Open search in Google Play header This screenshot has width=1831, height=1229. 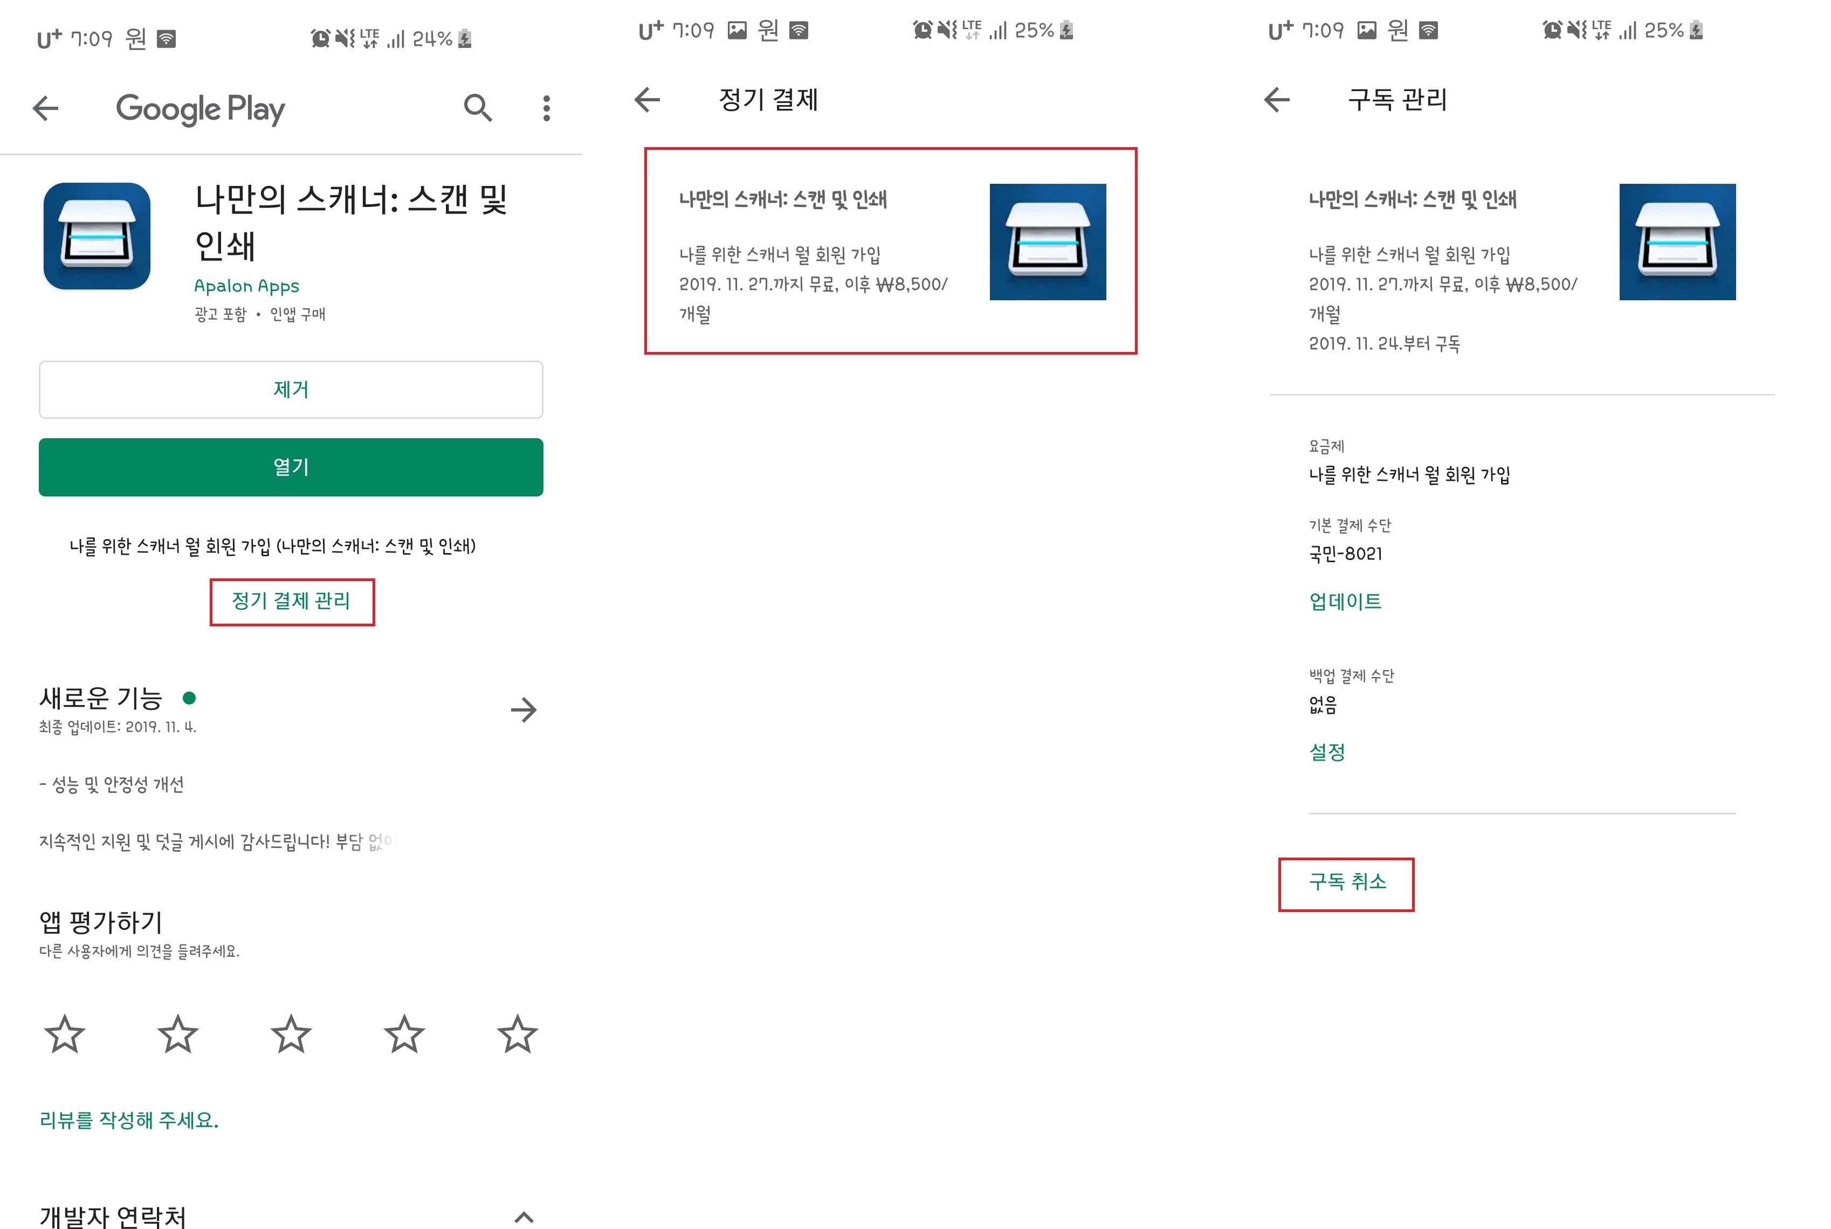(477, 108)
